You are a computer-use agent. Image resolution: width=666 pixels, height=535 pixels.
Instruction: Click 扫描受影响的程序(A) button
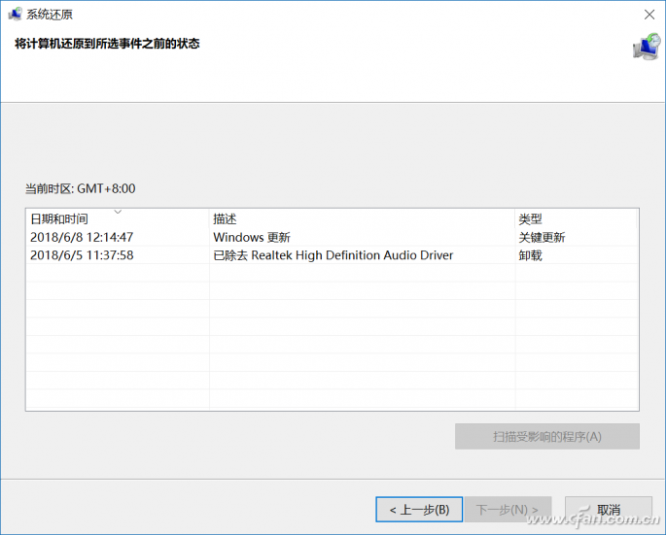coord(547,436)
